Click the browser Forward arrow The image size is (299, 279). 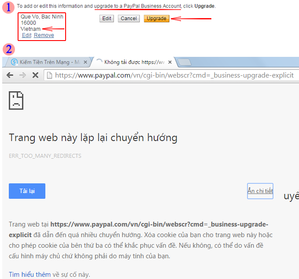click(x=23, y=75)
